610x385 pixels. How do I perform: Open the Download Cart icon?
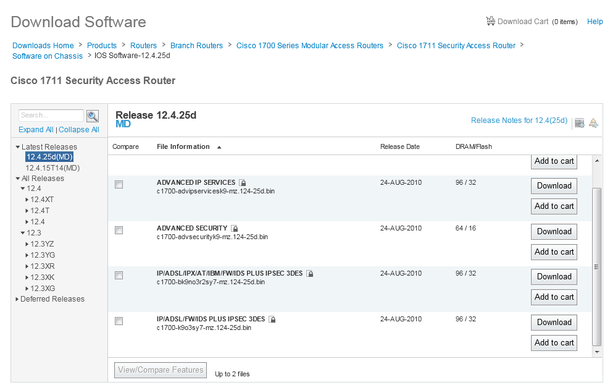491,21
